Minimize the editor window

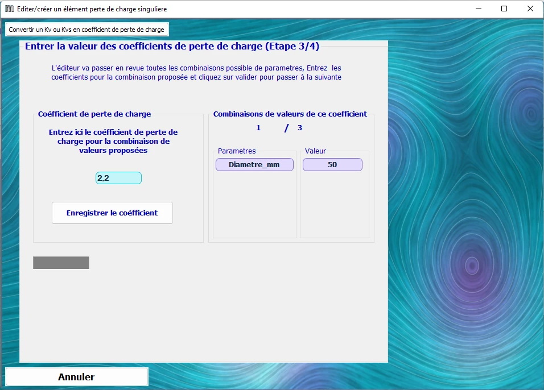coord(479,9)
